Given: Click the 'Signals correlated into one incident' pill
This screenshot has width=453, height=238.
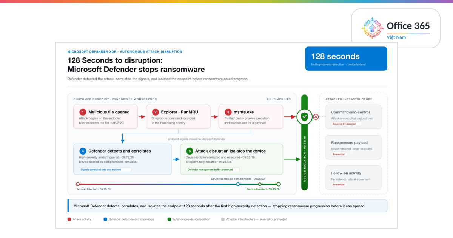Looking at the screenshot, I should [x=105, y=170].
